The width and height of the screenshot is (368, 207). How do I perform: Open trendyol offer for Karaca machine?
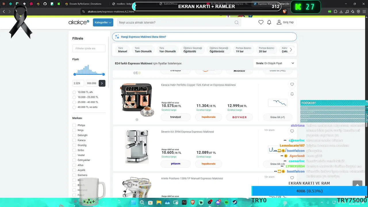tap(175, 117)
